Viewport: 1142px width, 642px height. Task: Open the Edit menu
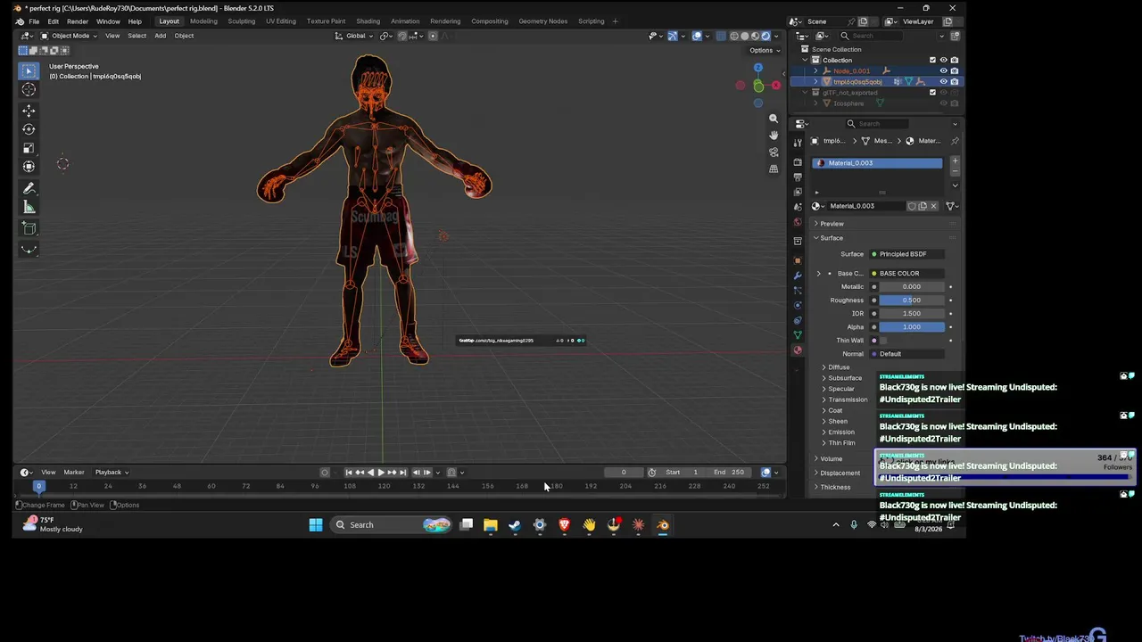[54, 21]
